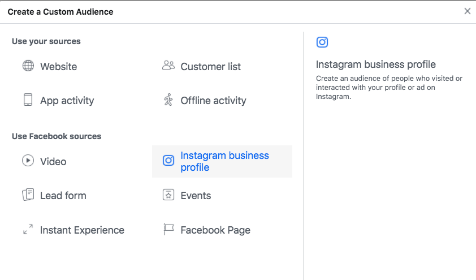This screenshot has height=280, width=476.
Task: Click the Instagram icon in the description panel
Action: pyautogui.click(x=322, y=42)
